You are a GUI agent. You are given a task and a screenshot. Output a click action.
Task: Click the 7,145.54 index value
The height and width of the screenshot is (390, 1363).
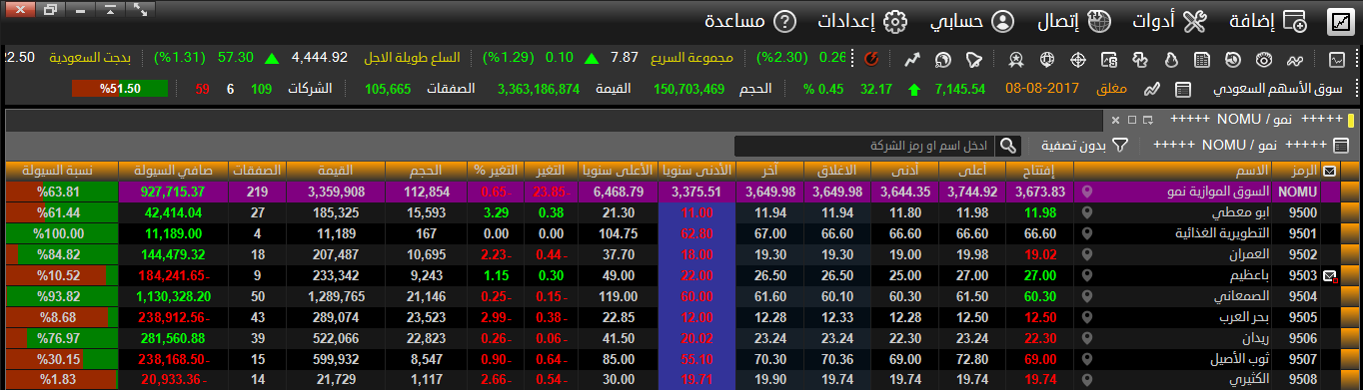point(960,89)
